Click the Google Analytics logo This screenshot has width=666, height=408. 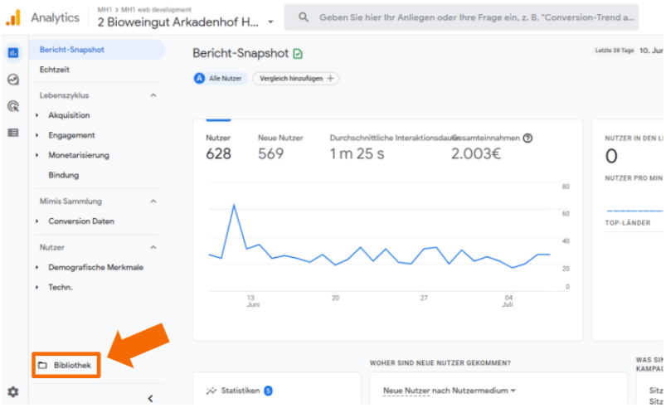coord(13,17)
